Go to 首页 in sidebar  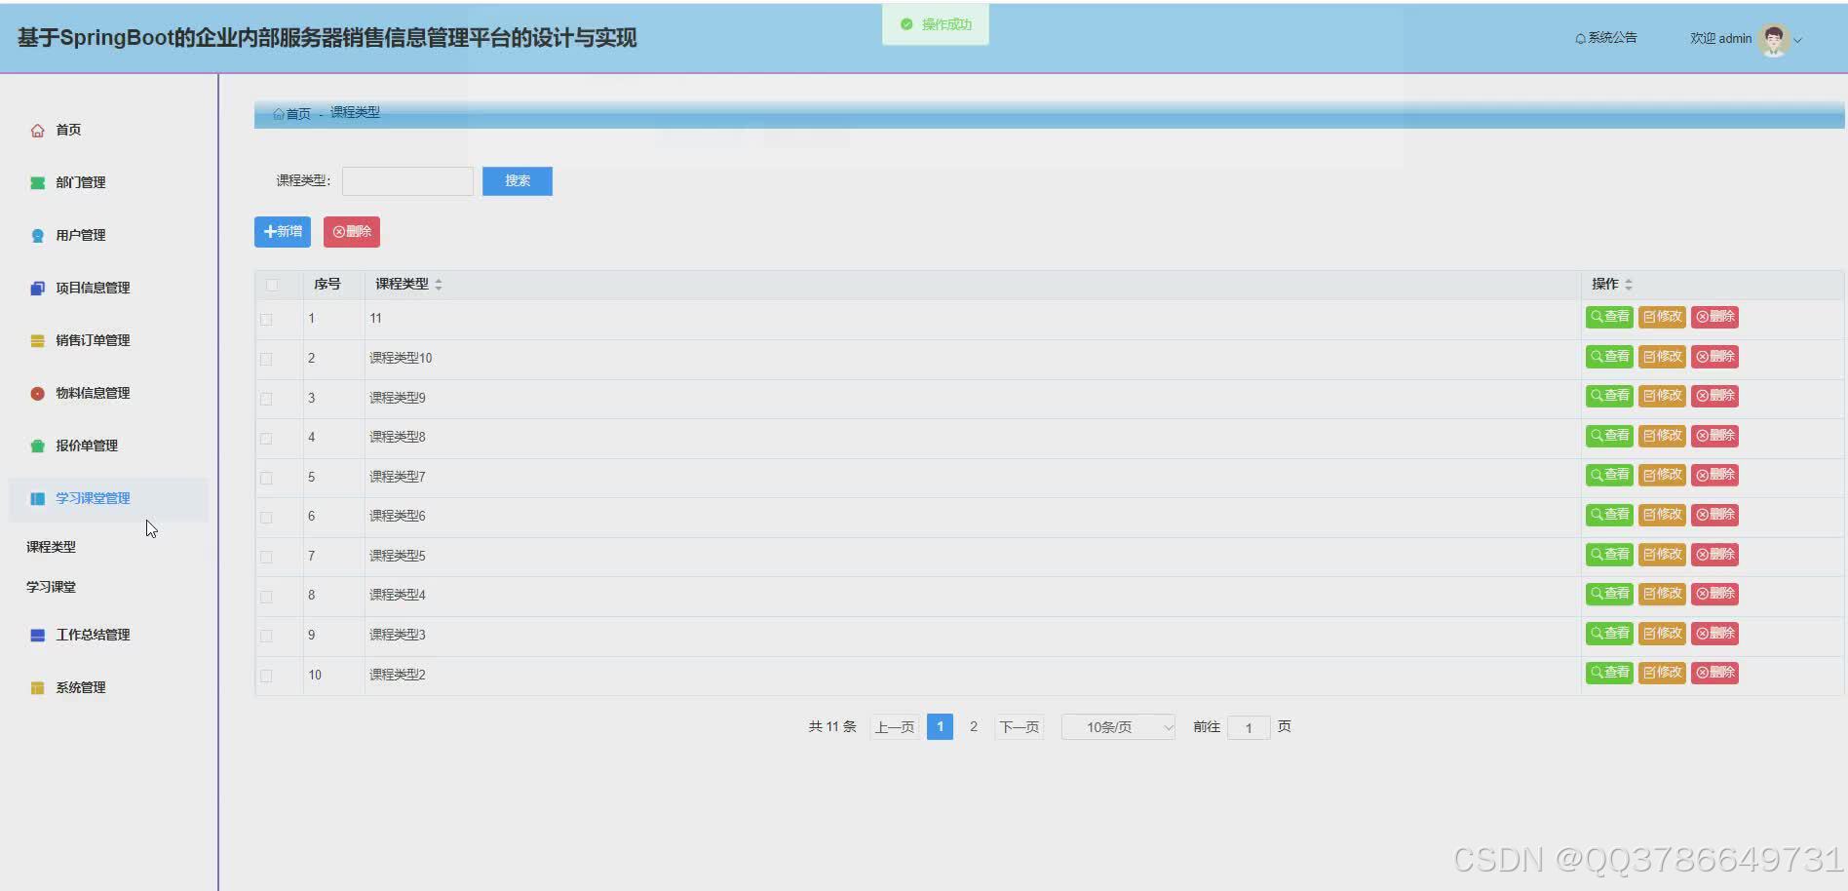click(68, 131)
